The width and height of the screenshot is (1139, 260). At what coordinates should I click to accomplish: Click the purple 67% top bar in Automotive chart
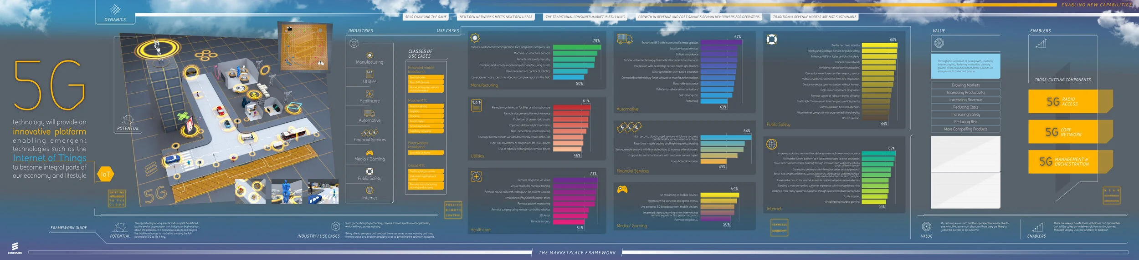tap(722, 42)
